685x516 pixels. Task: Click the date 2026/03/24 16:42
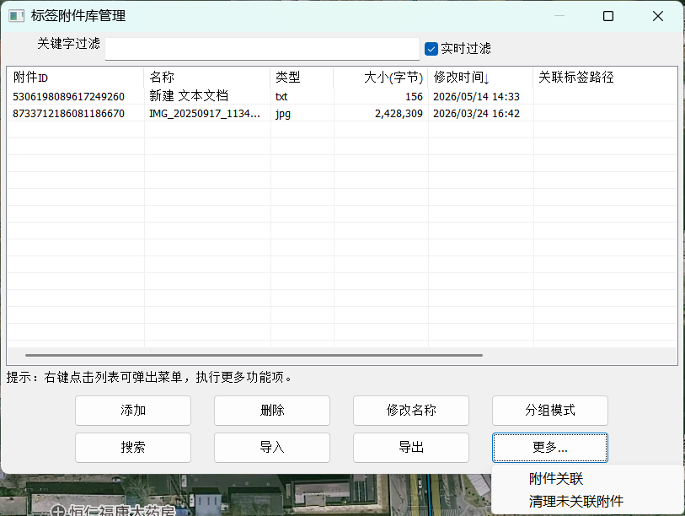point(476,114)
